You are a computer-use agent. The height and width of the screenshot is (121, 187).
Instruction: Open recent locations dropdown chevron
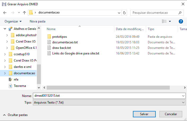[19, 13]
